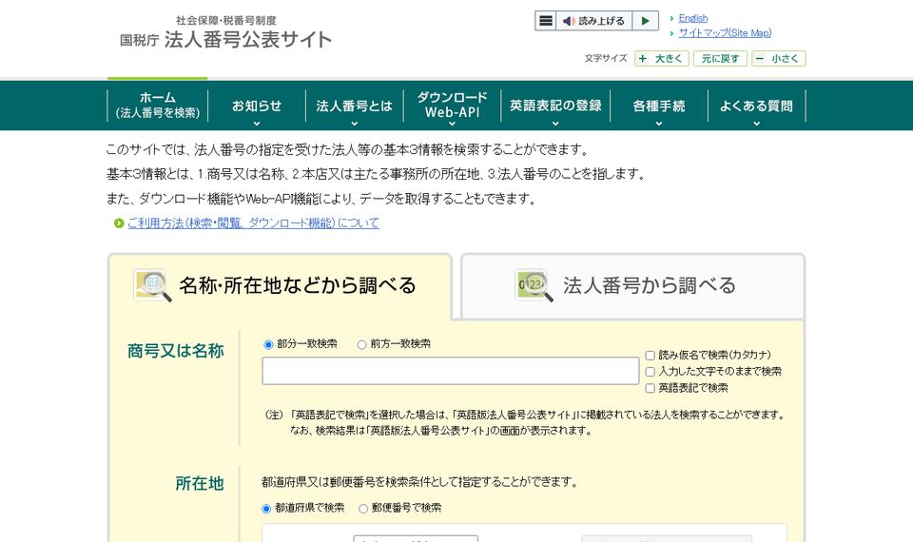Expand chevron under 英語表記の登録
This screenshot has width=913, height=542.
pyautogui.click(x=555, y=124)
